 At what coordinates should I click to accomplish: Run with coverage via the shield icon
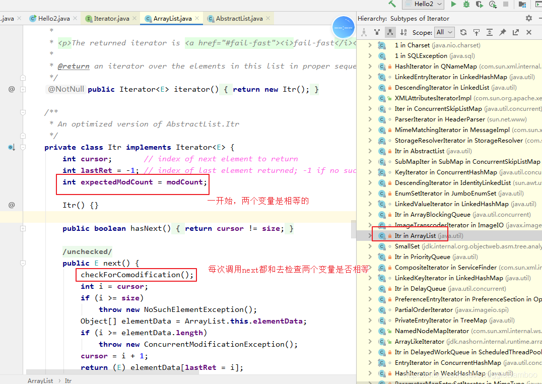(x=479, y=4)
